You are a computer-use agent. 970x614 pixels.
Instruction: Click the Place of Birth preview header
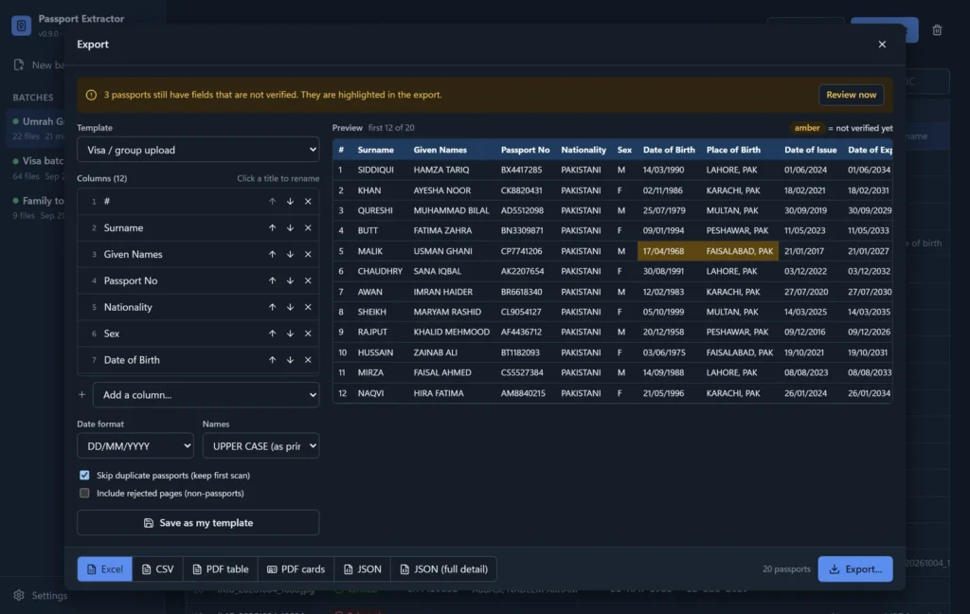pyautogui.click(x=733, y=150)
